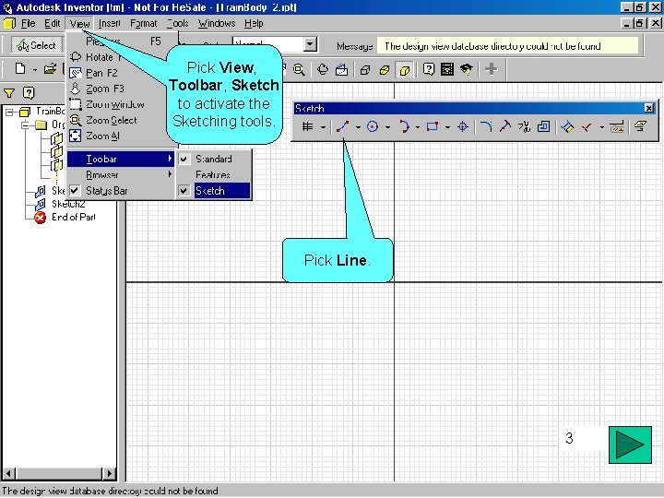Open the File menu
The width and height of the screenshot is (664, 498).
pos(28,23)
